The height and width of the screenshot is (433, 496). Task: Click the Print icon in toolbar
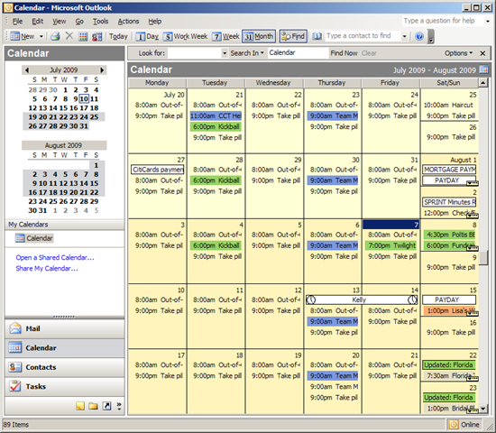tap(55, 36)
